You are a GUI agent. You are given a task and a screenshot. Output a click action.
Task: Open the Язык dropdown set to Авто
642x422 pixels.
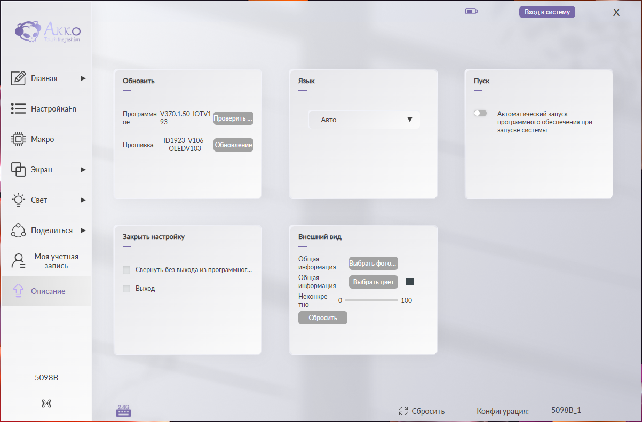(x=364, y=120)
